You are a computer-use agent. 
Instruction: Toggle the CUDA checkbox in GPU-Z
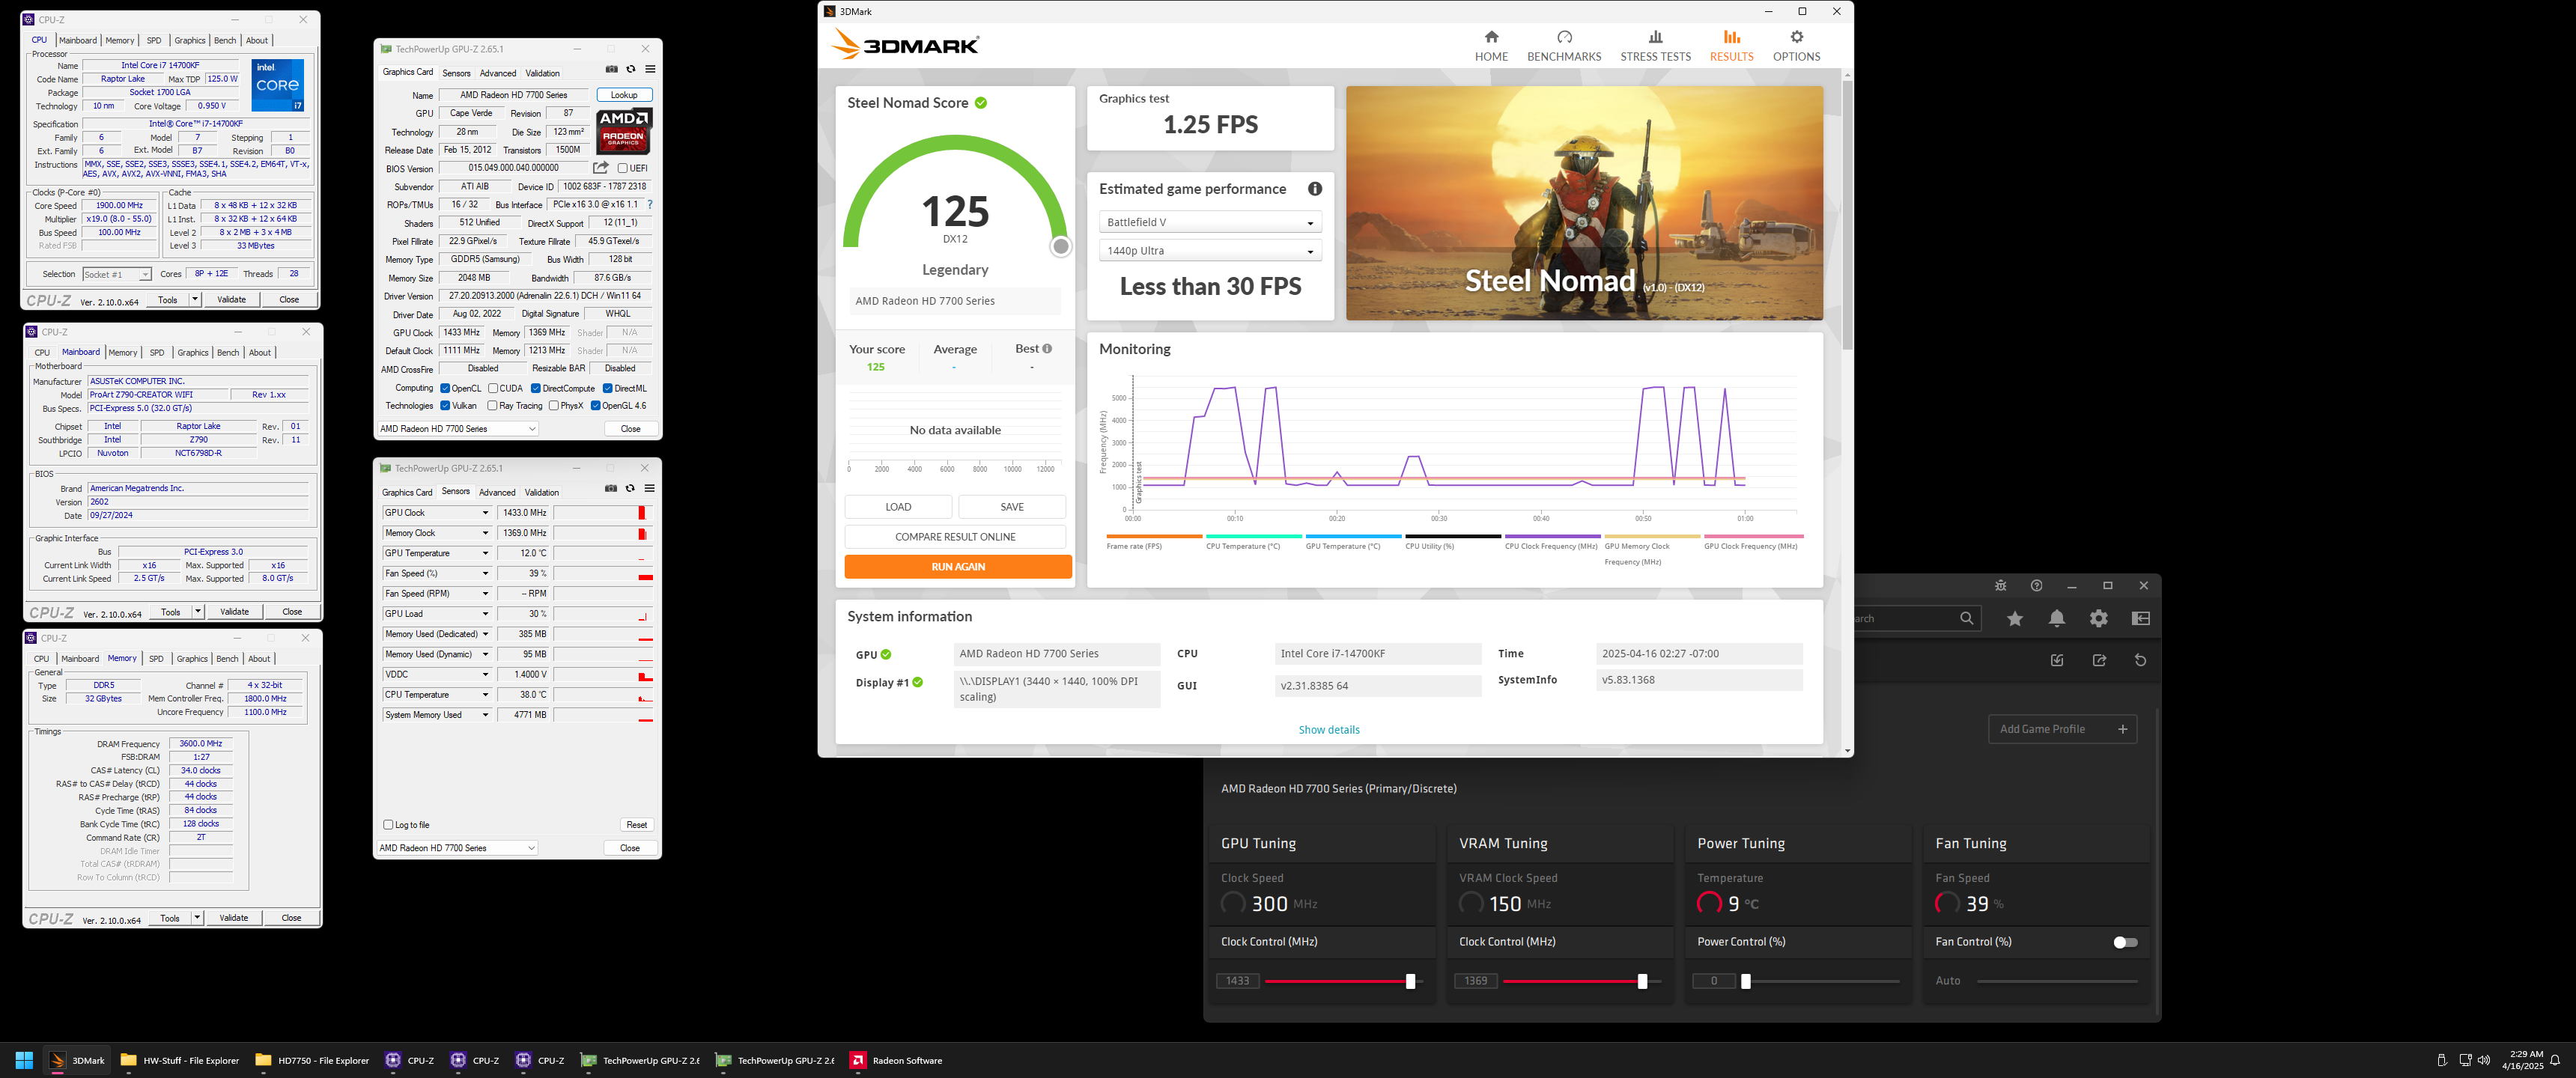pos(493,388)
